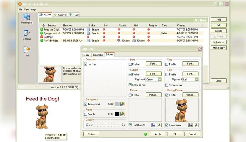Click the Add button
The width and height of the screenshot is (246, 142).
click(219, 20)
